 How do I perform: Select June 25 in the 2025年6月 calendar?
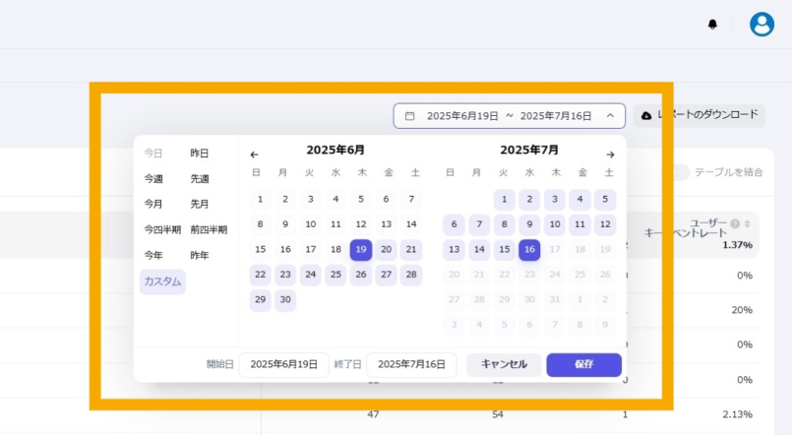coord(335,275)
